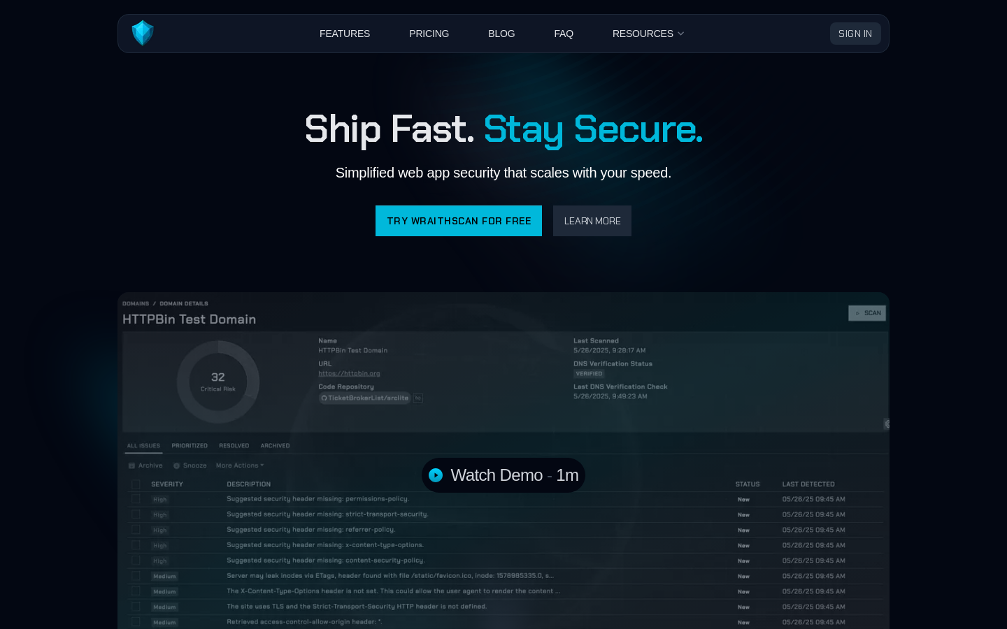Click the Scan button in demo

point(867,313)
